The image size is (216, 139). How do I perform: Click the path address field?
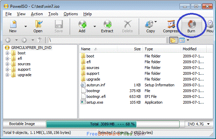(x=107, y=40)
